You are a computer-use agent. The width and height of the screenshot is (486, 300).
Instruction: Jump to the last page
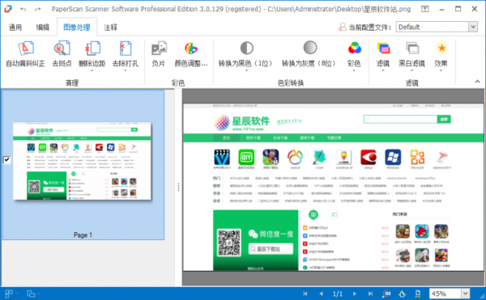tap(370, 294)
